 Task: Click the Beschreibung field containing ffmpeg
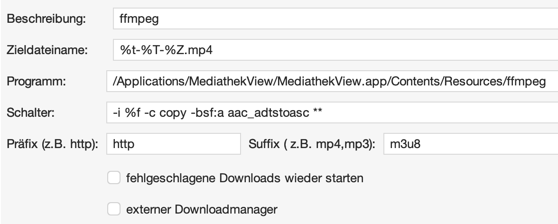[x=332, y=20]
